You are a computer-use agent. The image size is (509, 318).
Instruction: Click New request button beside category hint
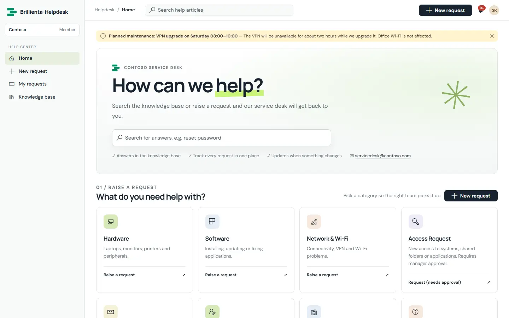pos(471,196)
